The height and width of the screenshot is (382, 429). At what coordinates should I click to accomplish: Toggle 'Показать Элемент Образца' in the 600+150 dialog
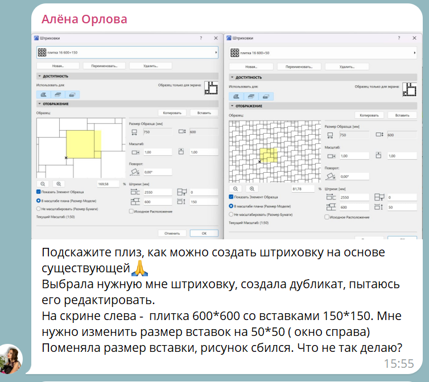[38, 193]
